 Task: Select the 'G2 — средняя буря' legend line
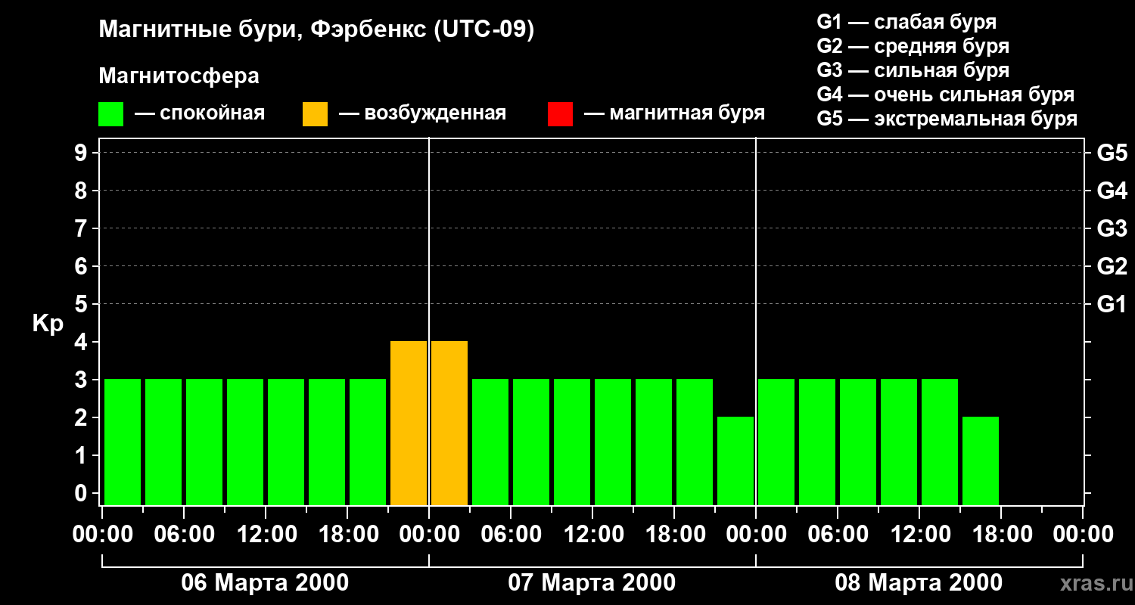[x=913, y=46]
